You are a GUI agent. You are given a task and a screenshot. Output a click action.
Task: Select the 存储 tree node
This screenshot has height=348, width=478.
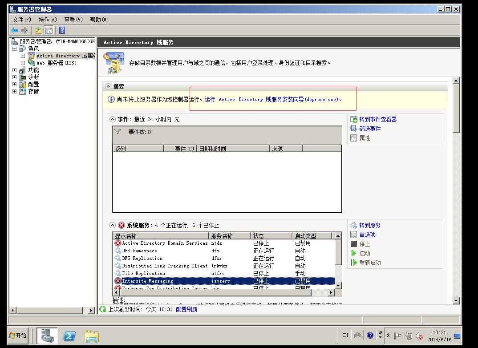coord(33,91)
